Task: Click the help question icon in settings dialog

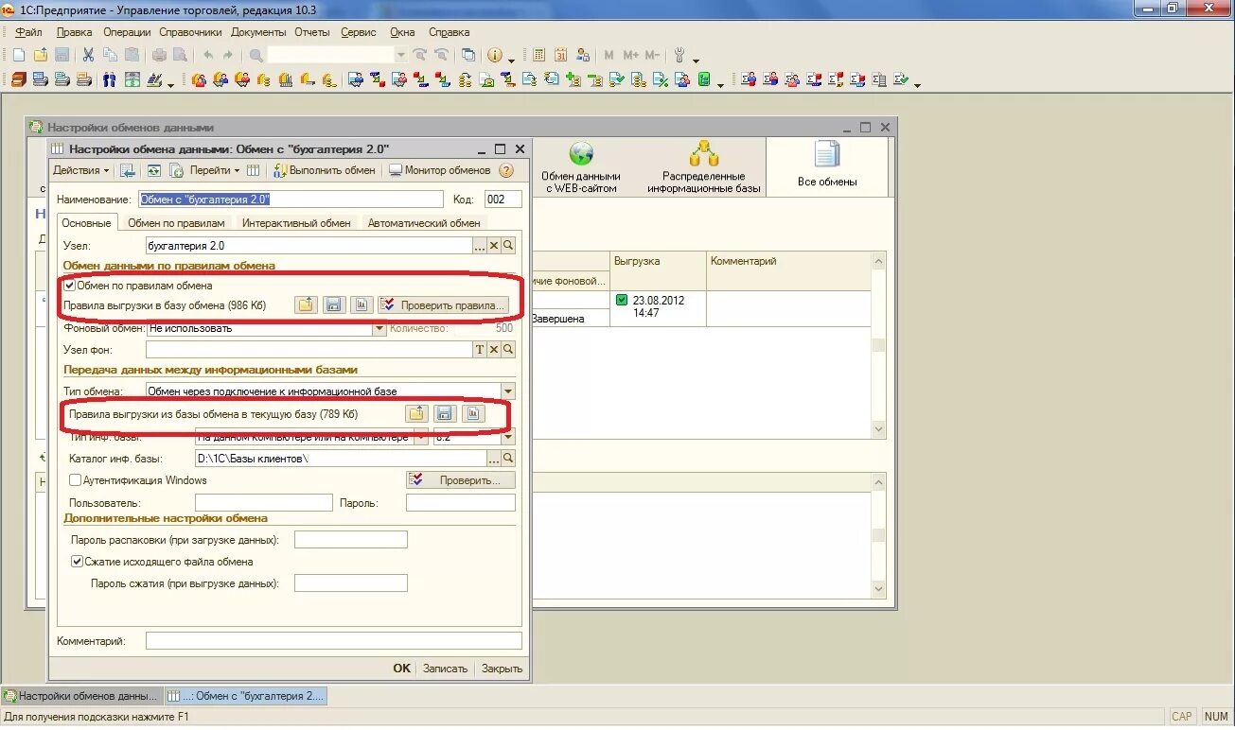Action: 506,171
